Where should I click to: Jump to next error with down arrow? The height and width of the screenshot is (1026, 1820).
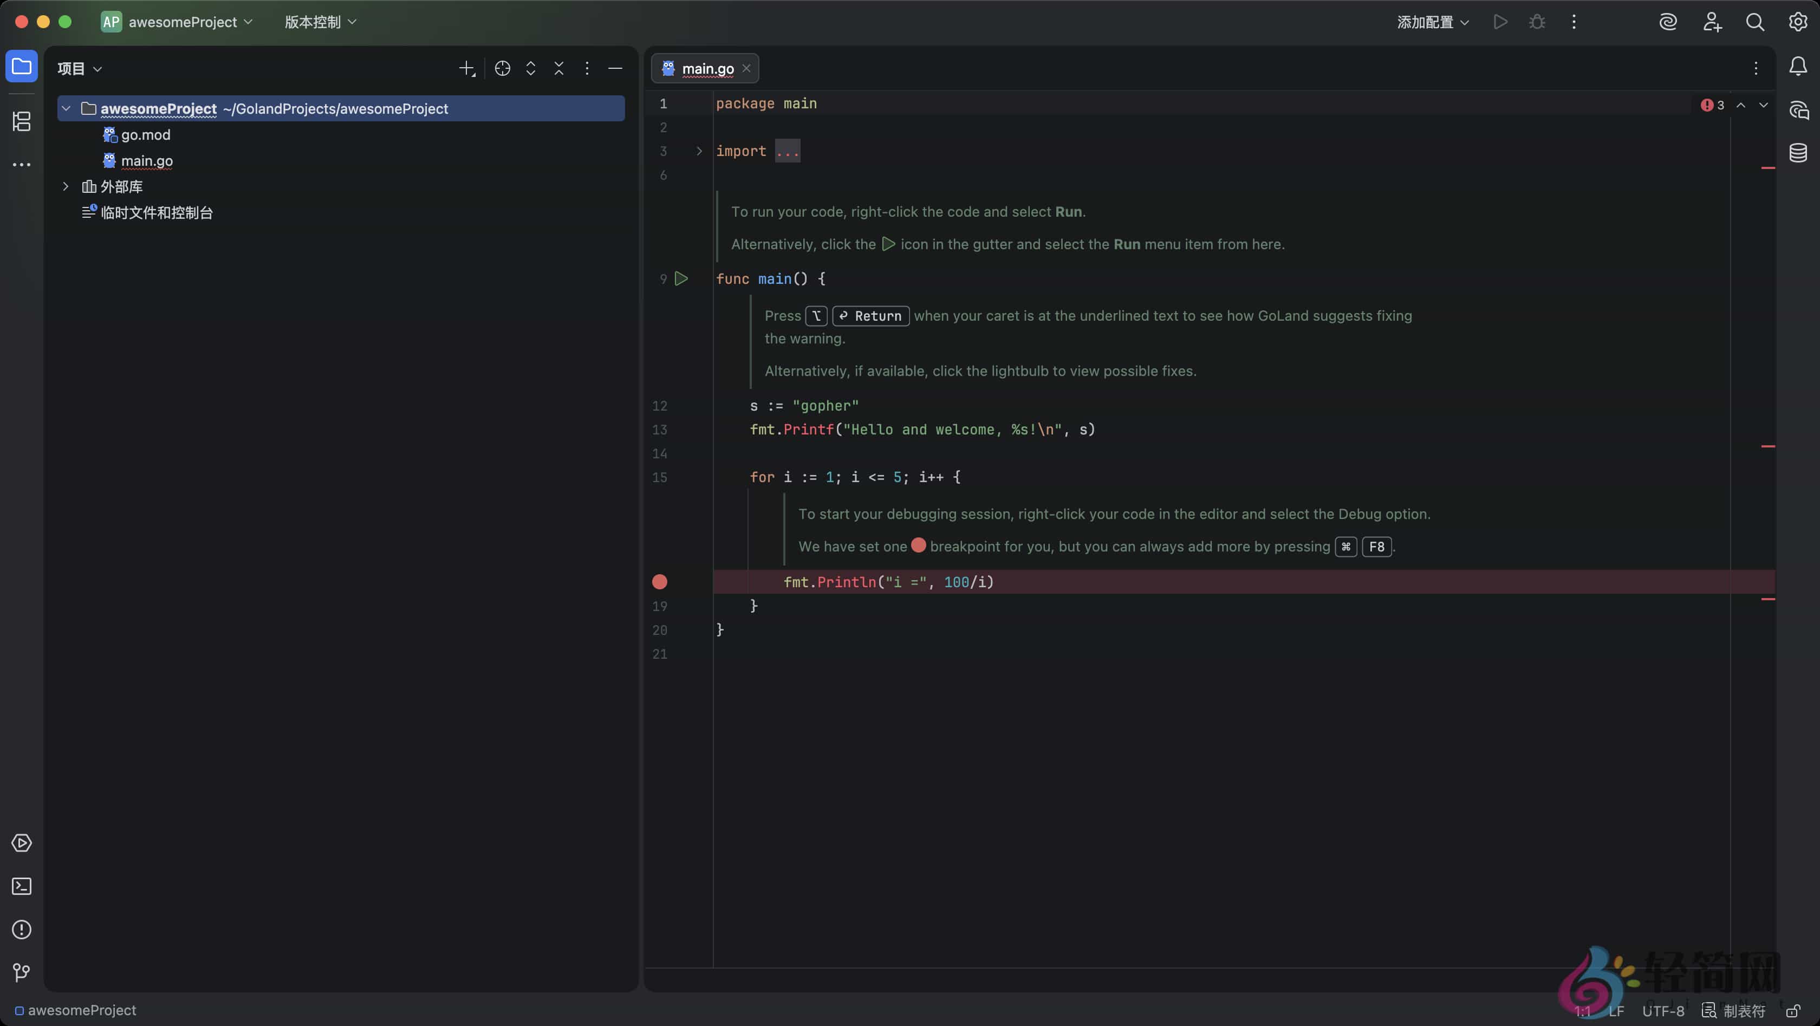[x=1764, y=105]
